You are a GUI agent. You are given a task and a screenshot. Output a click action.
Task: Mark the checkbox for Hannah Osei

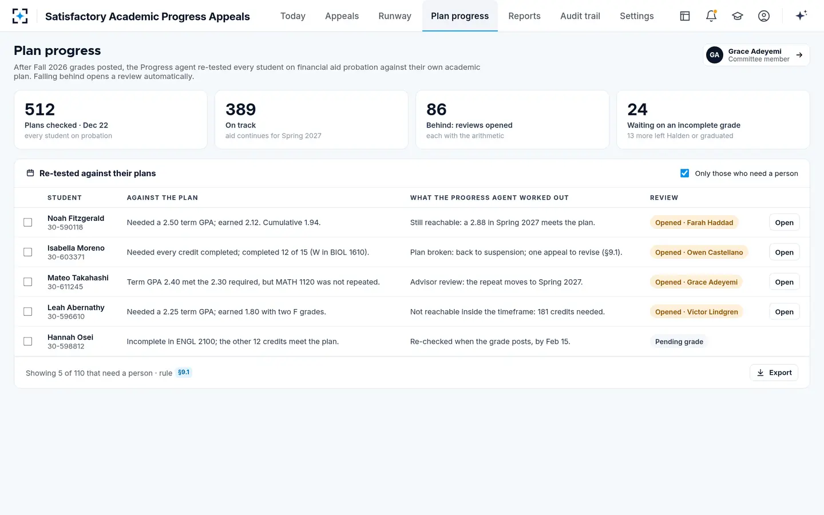click(x=27, y=342)
